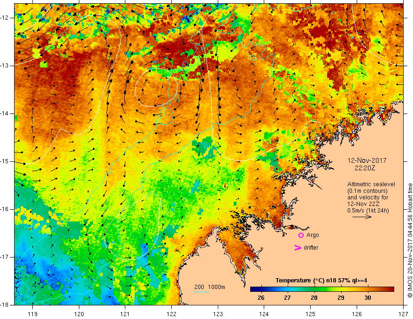Viewport: 413px width, 319px height.
Task: Click the "Temperature (°C) n18 57% ql>=4" title
Action: [x=321, y=281]
